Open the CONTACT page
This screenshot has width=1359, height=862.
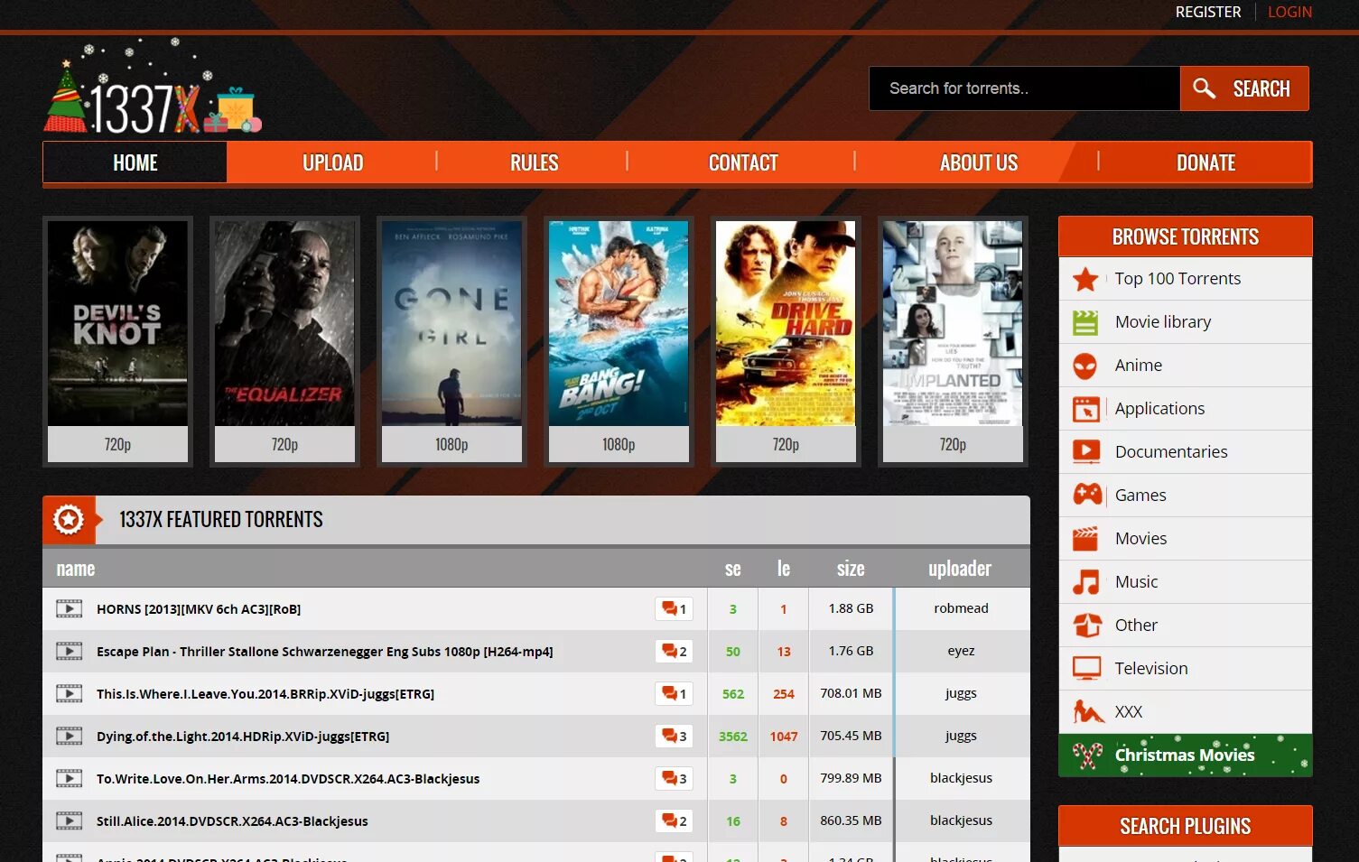click(742, 163)
